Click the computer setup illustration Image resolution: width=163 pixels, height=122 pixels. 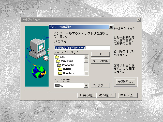[x=37, y=49]
